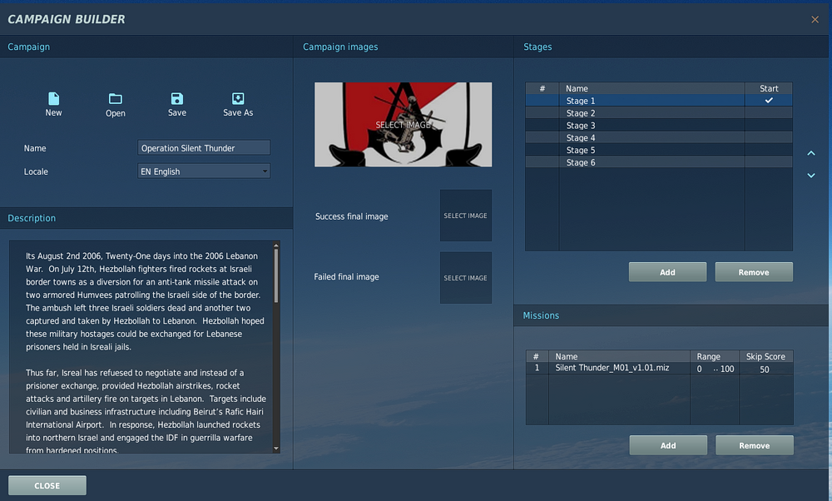Move selected stage down with down arrow
832x501 pixels.
811,175
